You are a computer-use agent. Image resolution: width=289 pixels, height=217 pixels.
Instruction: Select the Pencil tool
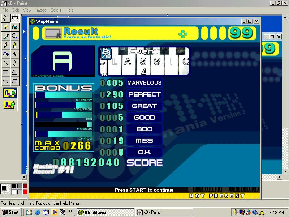(x=6, y=45)
